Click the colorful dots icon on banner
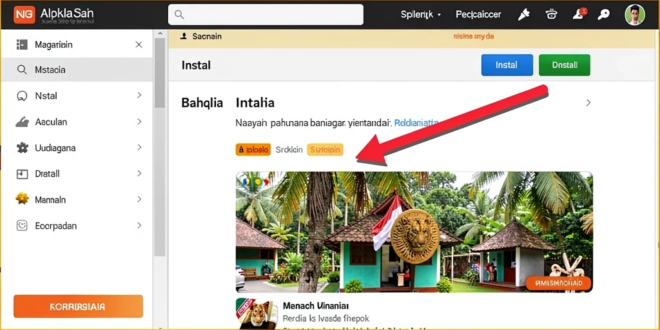Screen dimensions: 660x330 point(254,181)
